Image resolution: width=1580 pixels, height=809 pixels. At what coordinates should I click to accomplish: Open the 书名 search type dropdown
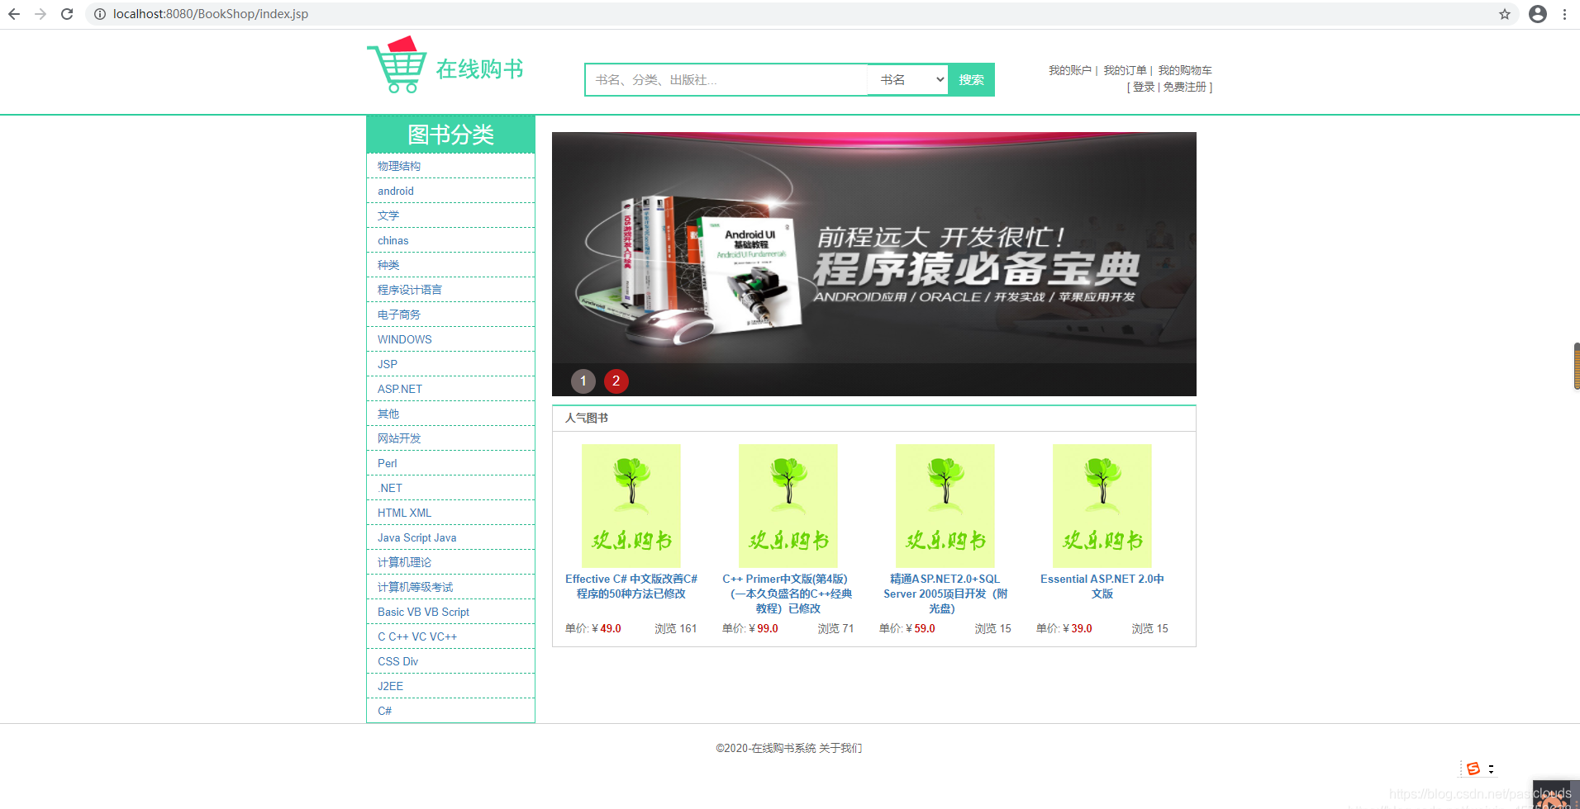pos(908,80)
